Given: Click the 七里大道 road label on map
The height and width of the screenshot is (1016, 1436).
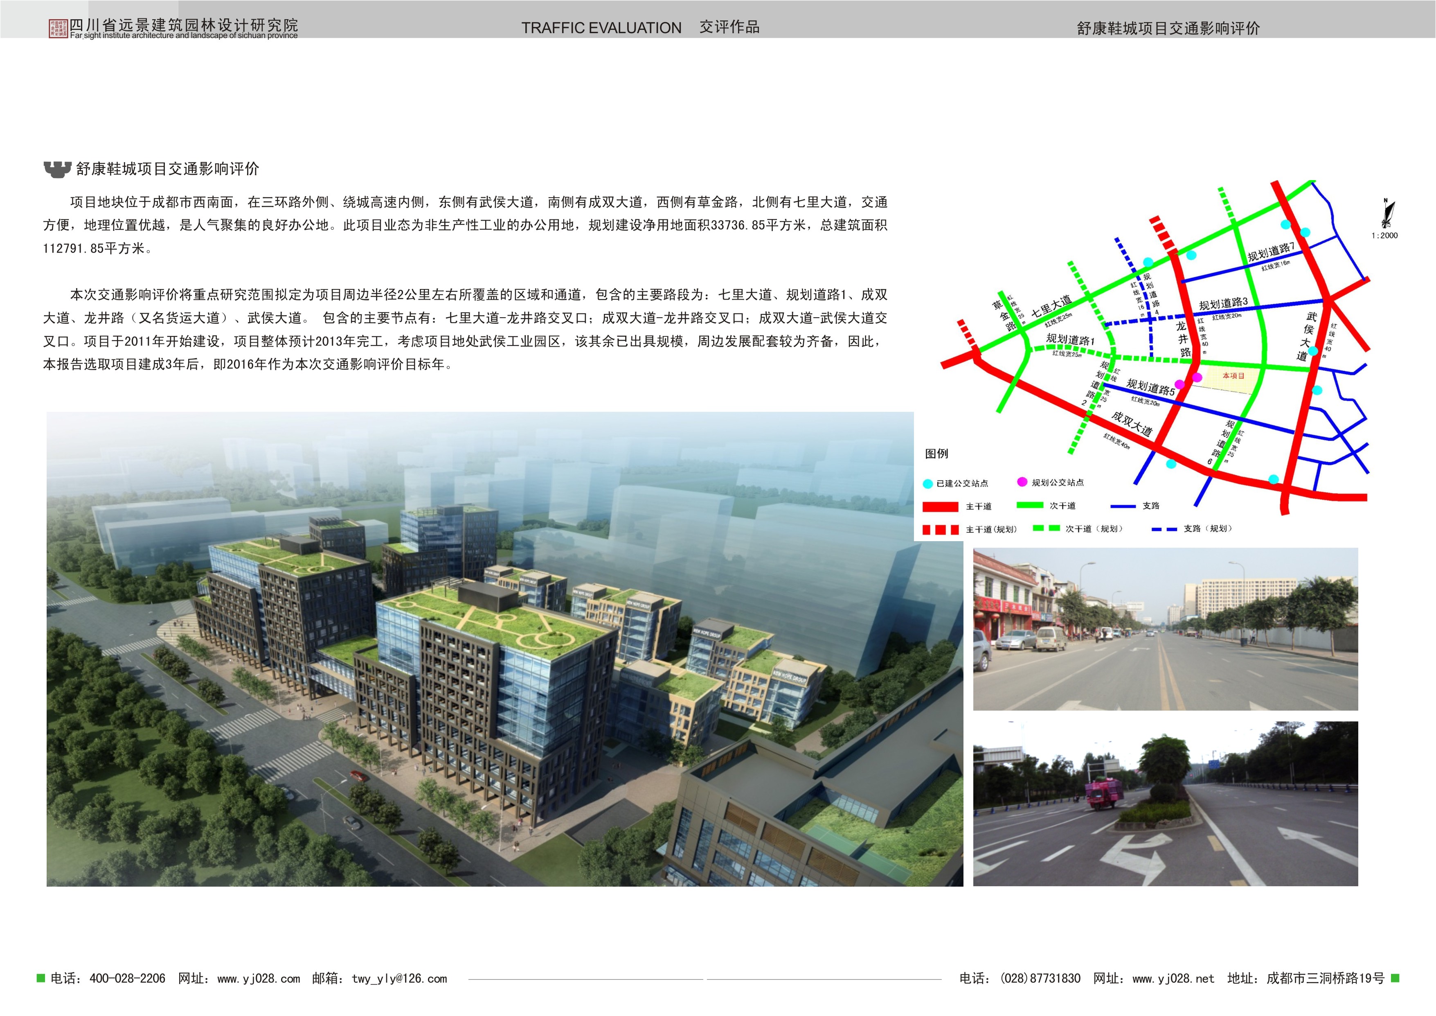Looking at the screenshot, I should click(1051, 306).
